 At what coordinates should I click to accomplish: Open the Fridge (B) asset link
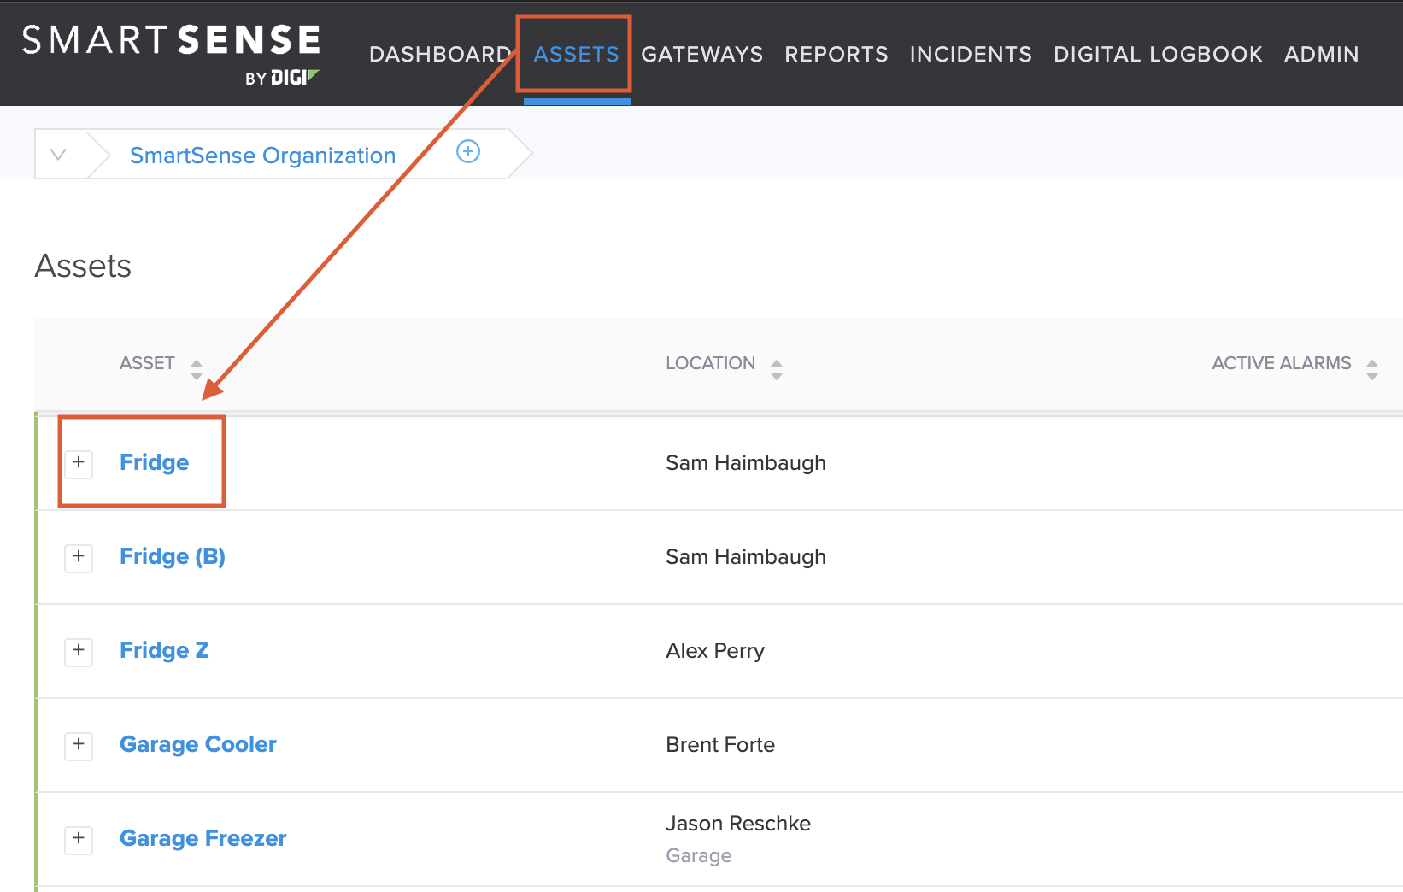coord(173,556)
